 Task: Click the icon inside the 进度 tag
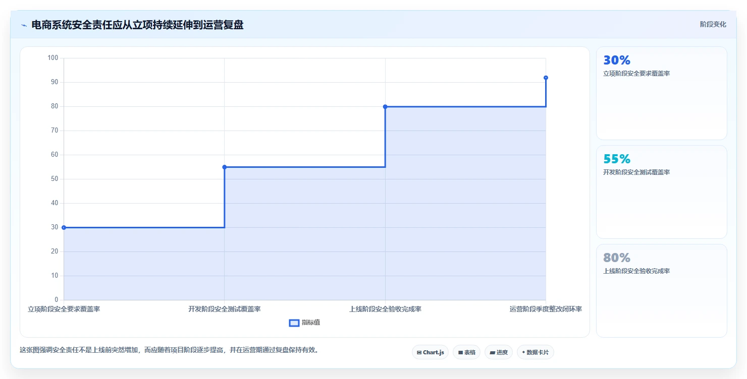pyautogui.click(x=493, y=353)
